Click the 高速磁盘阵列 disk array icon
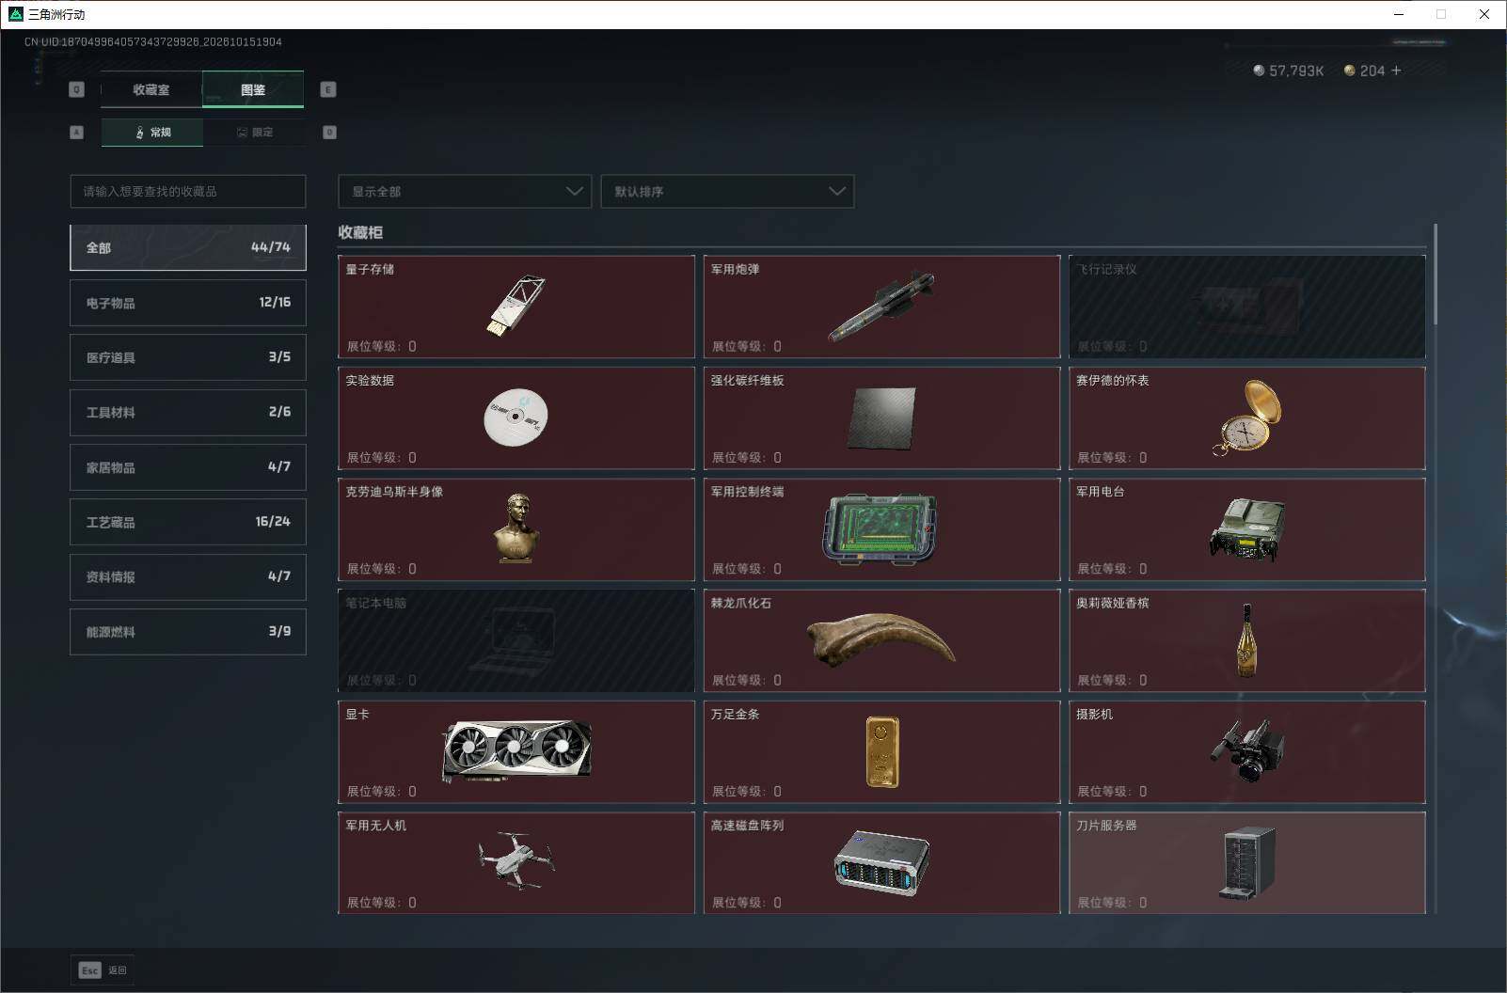The image size is (1507, 993). (881, 862)
